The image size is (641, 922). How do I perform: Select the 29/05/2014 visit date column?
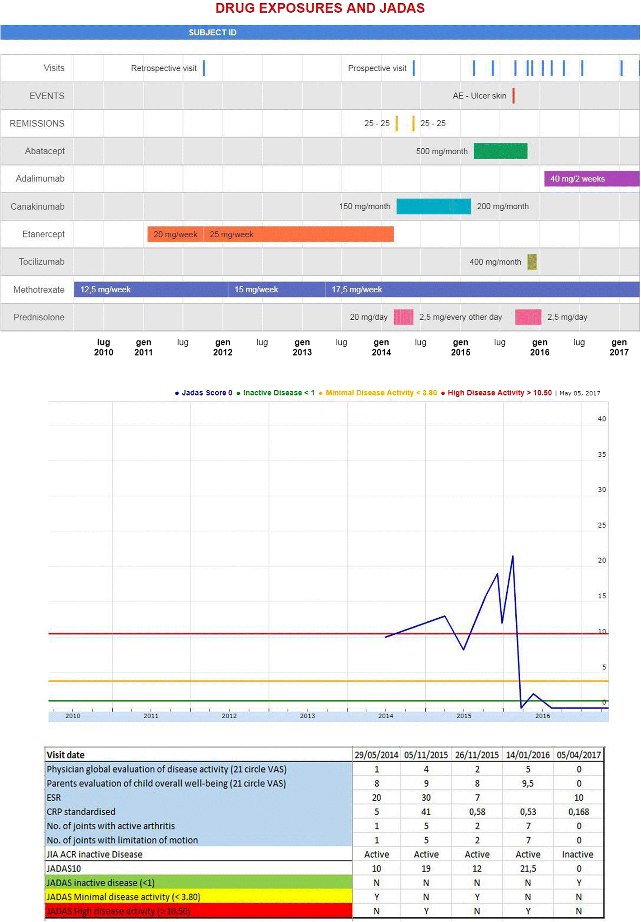click(377, 755)
